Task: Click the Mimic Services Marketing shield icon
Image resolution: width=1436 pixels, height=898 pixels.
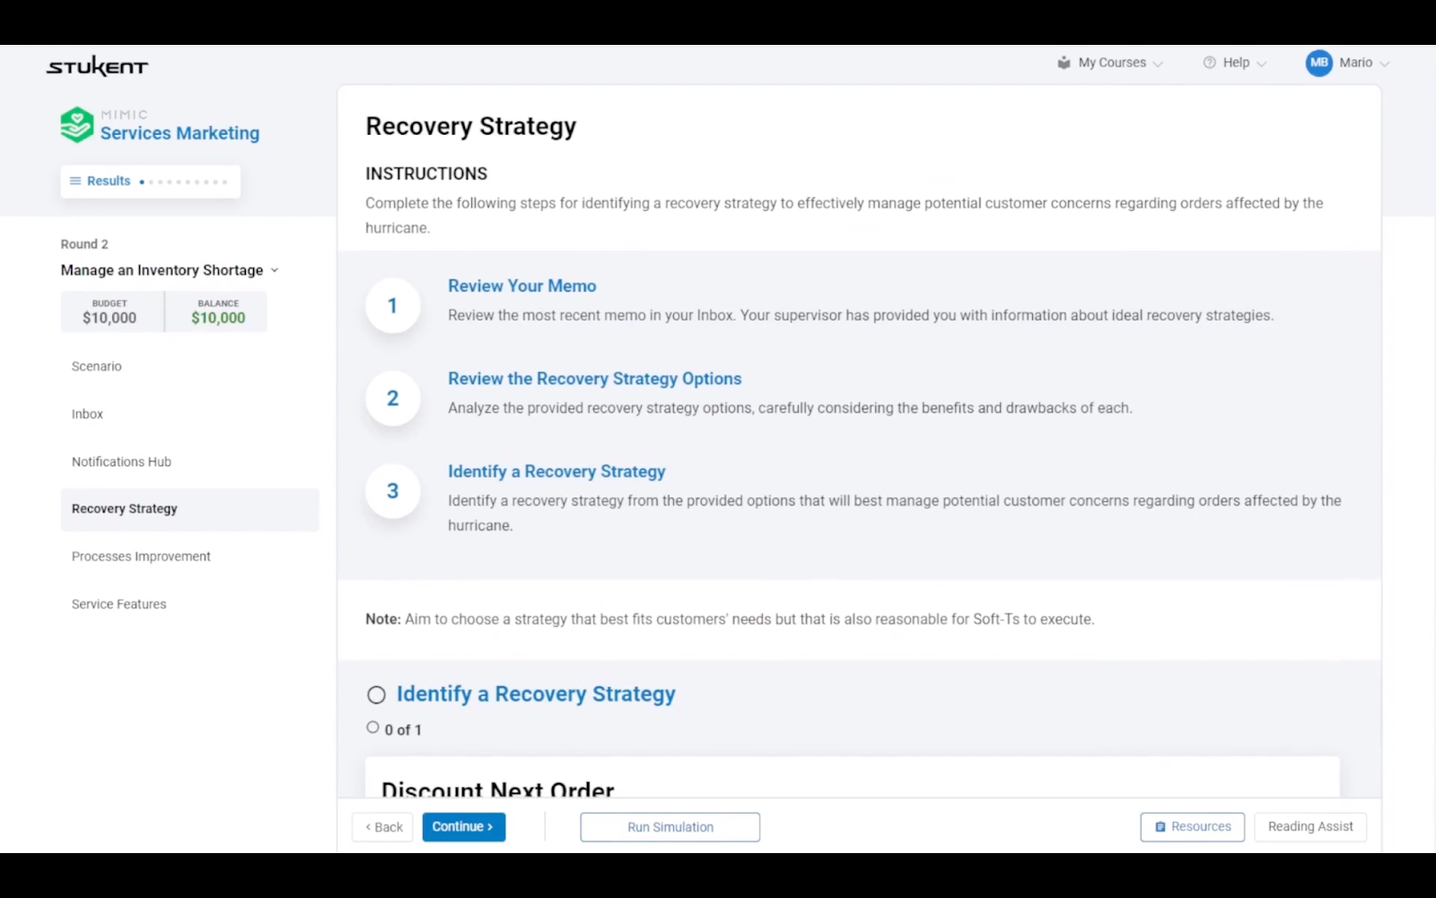Action: (x=77, y=125)
